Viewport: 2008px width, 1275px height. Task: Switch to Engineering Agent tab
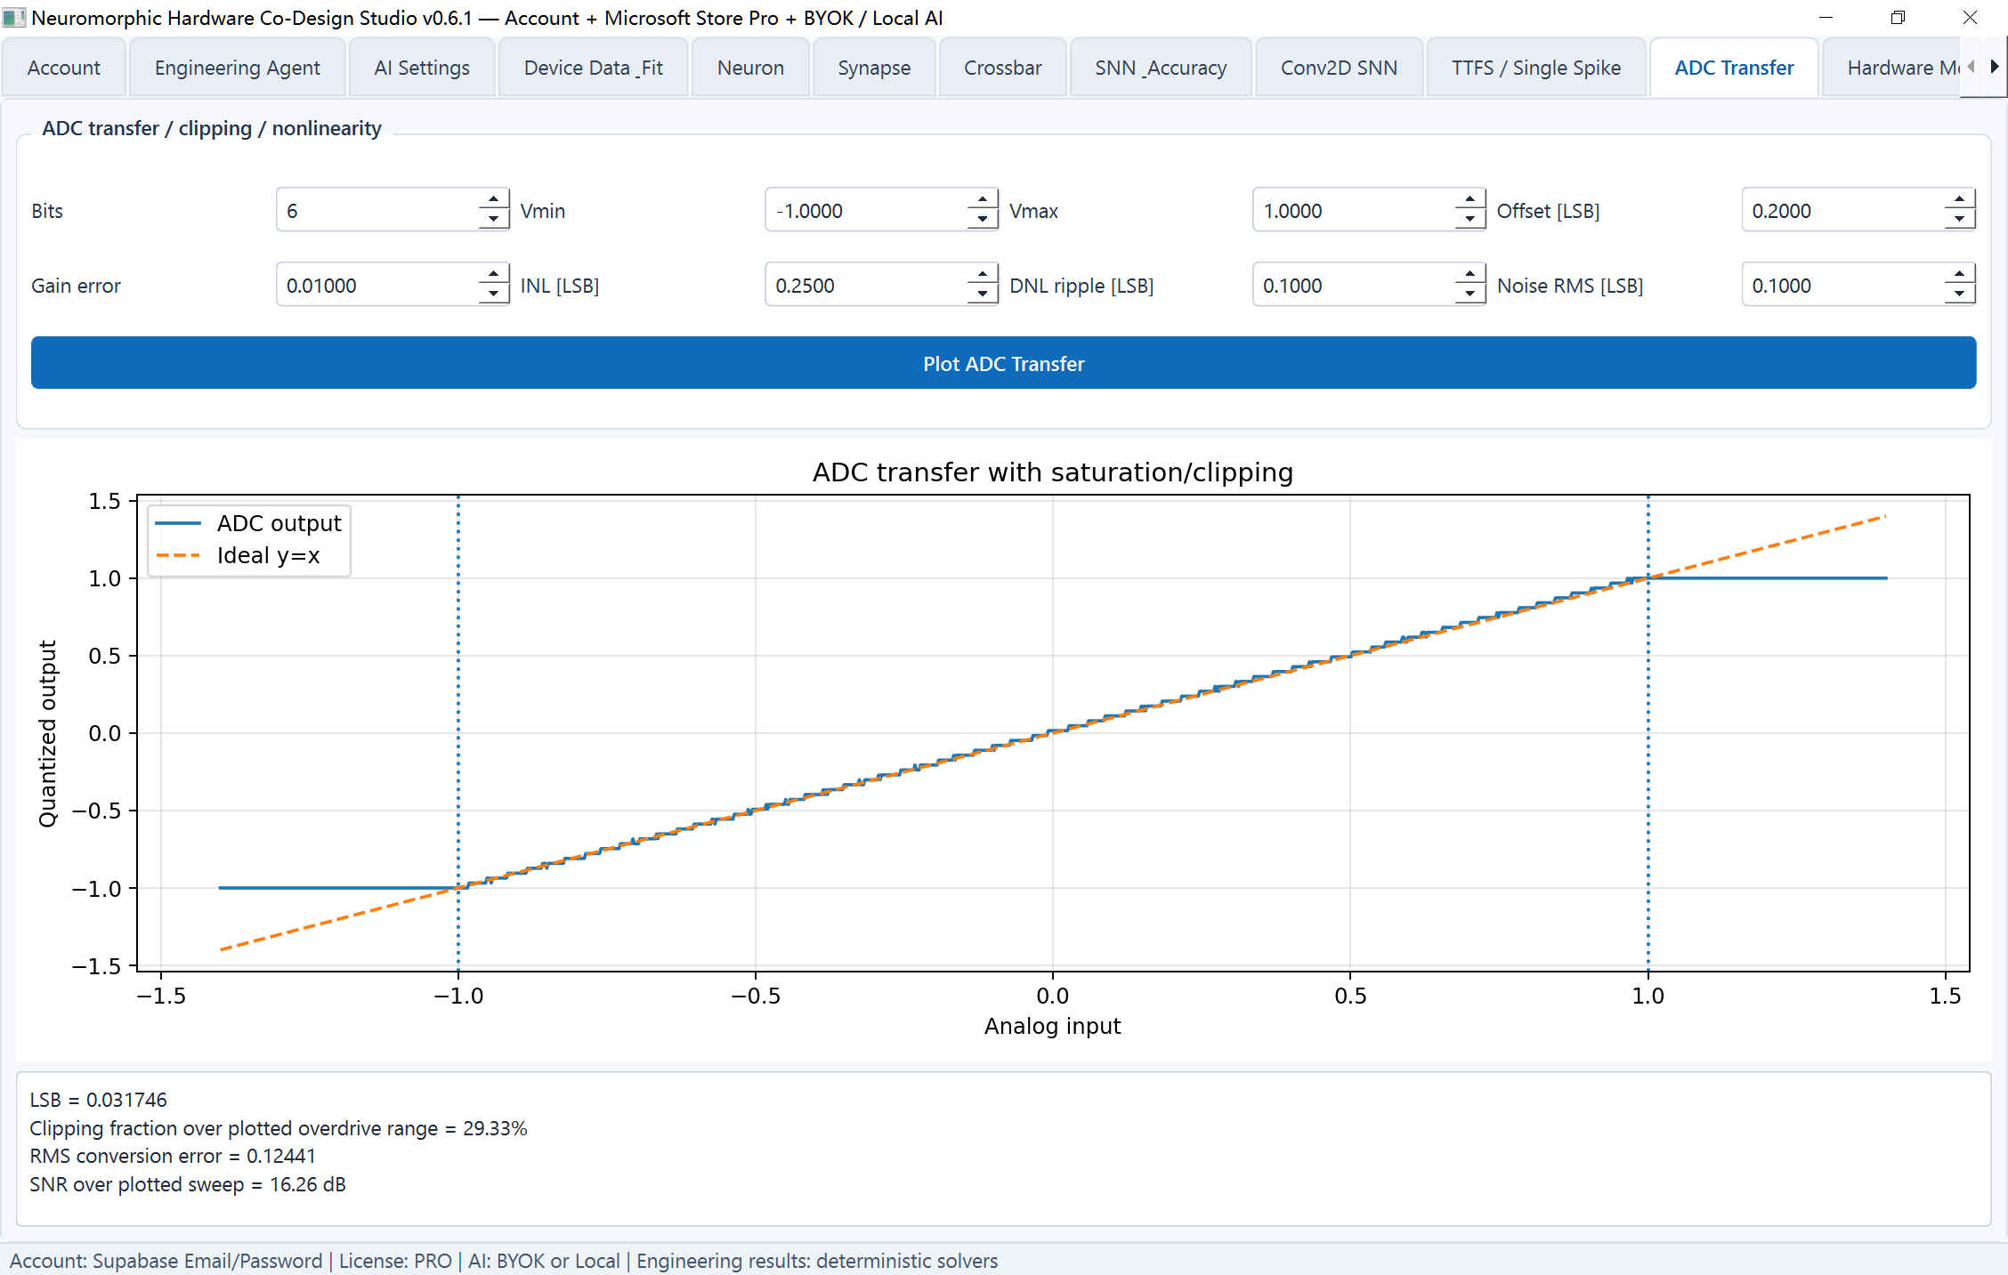[237, 68]
